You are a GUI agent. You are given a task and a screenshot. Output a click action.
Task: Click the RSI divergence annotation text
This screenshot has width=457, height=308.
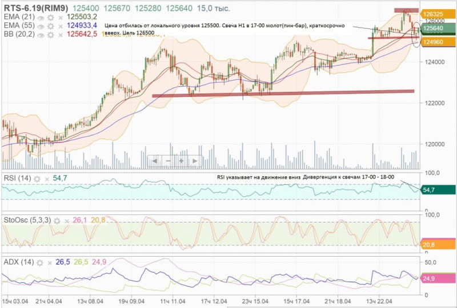(306, 177)
